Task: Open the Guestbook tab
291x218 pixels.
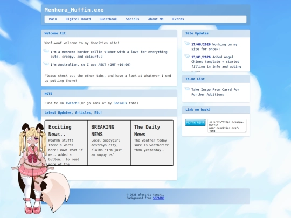Action: click(x=108, y=19)
